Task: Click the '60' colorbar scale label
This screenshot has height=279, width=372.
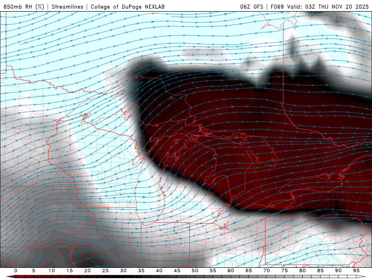Action: point(231,271)
